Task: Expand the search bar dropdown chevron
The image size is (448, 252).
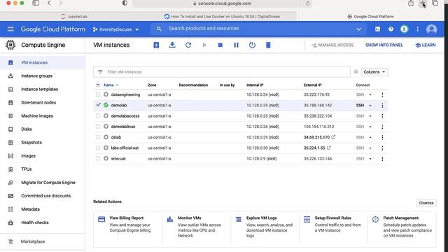Action: pos(359,29)
